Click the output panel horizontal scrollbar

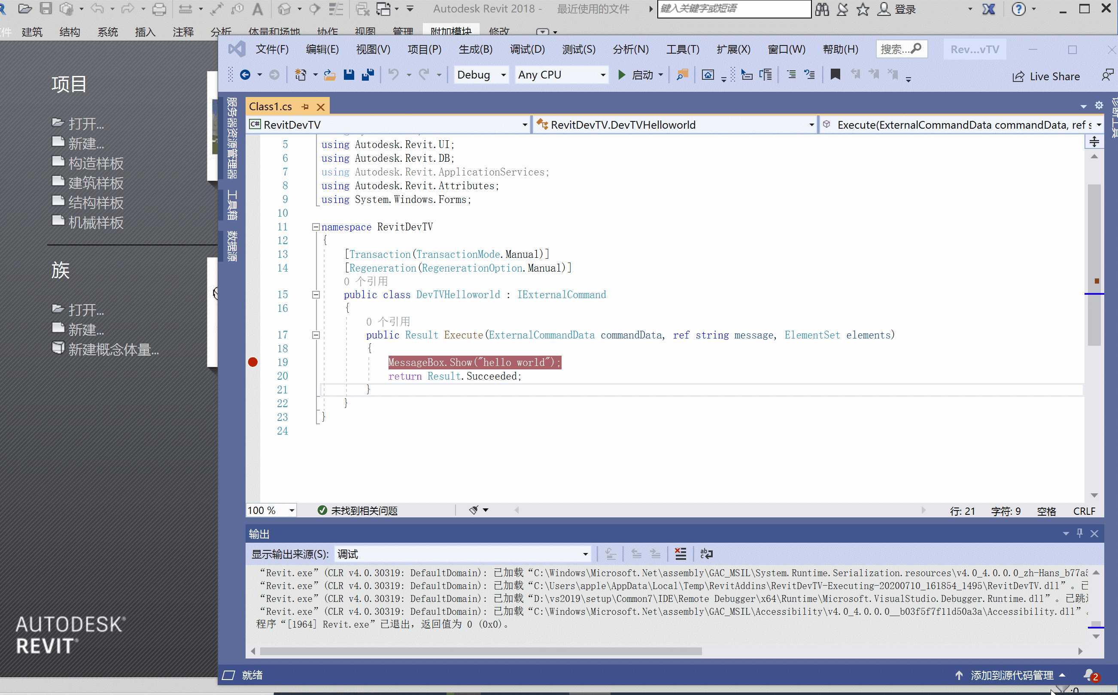click(x=480, y=651)
